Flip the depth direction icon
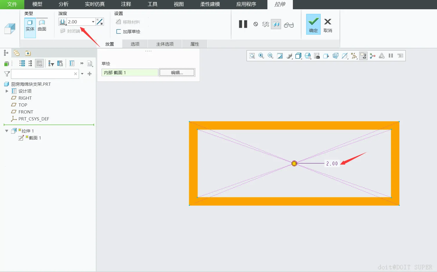The image size is (437, 272). click(x=100, y=22)
